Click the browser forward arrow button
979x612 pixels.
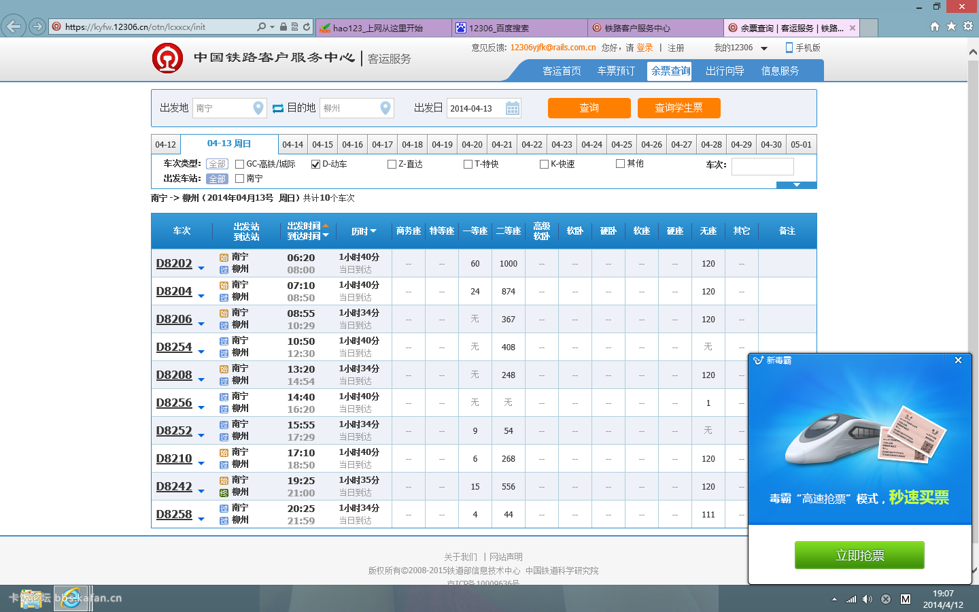pos(37,27)
